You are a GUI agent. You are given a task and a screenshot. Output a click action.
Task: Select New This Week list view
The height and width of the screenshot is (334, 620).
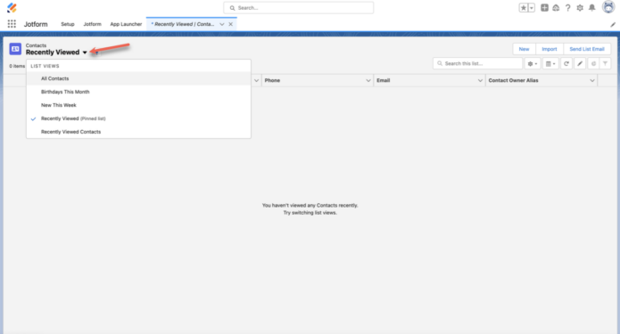[x=138, y=105]
